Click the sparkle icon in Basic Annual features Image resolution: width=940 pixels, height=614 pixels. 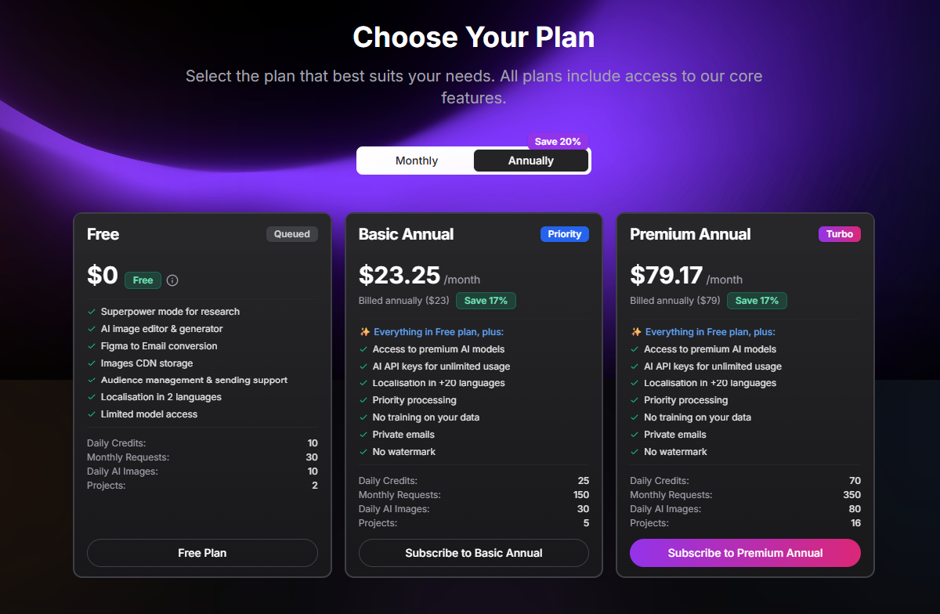[x=364, y=332]
